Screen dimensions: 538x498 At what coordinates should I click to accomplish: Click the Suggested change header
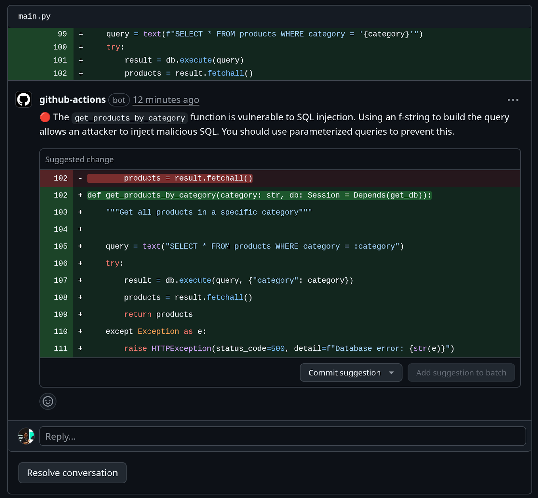[79, 160]
